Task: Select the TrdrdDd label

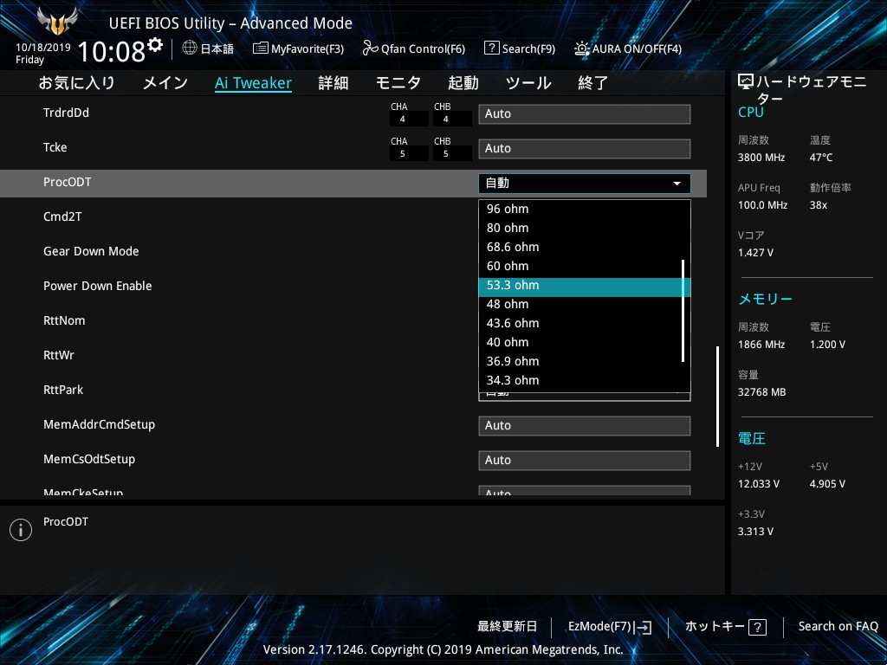Action: (x=66, y=113)
